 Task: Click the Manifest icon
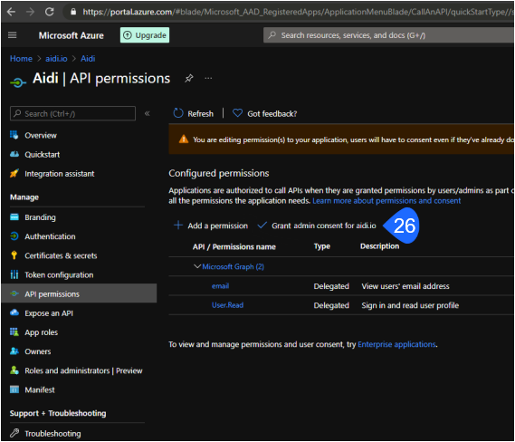(14, 389)
